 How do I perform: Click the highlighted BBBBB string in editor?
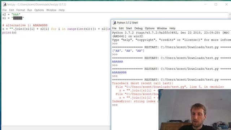click(x=18, y=18)
